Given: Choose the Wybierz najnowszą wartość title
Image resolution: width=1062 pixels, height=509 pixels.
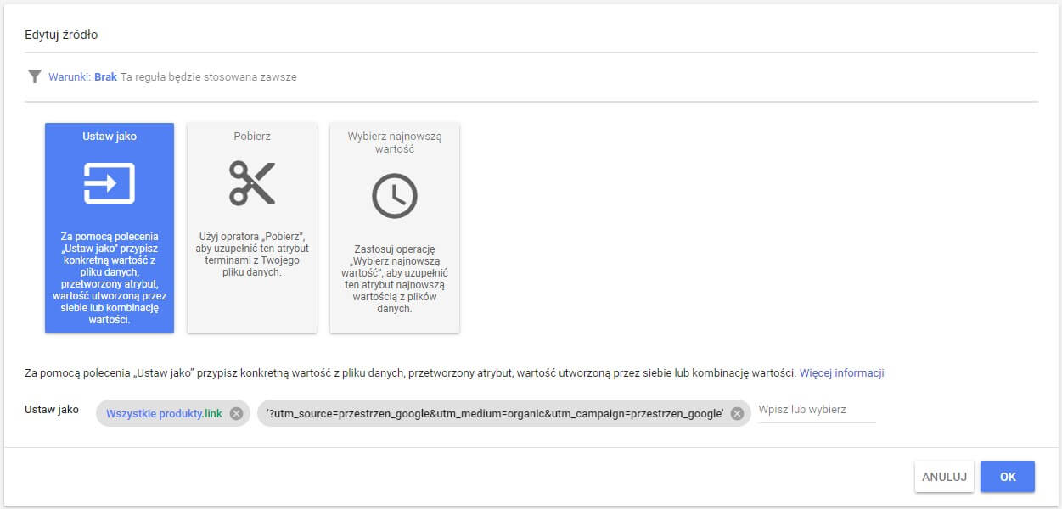Looking at the screenshot, I should [x=395, y=142].
